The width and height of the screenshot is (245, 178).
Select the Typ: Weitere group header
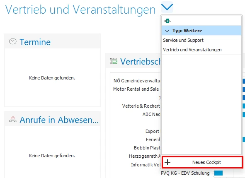(201, 31)
